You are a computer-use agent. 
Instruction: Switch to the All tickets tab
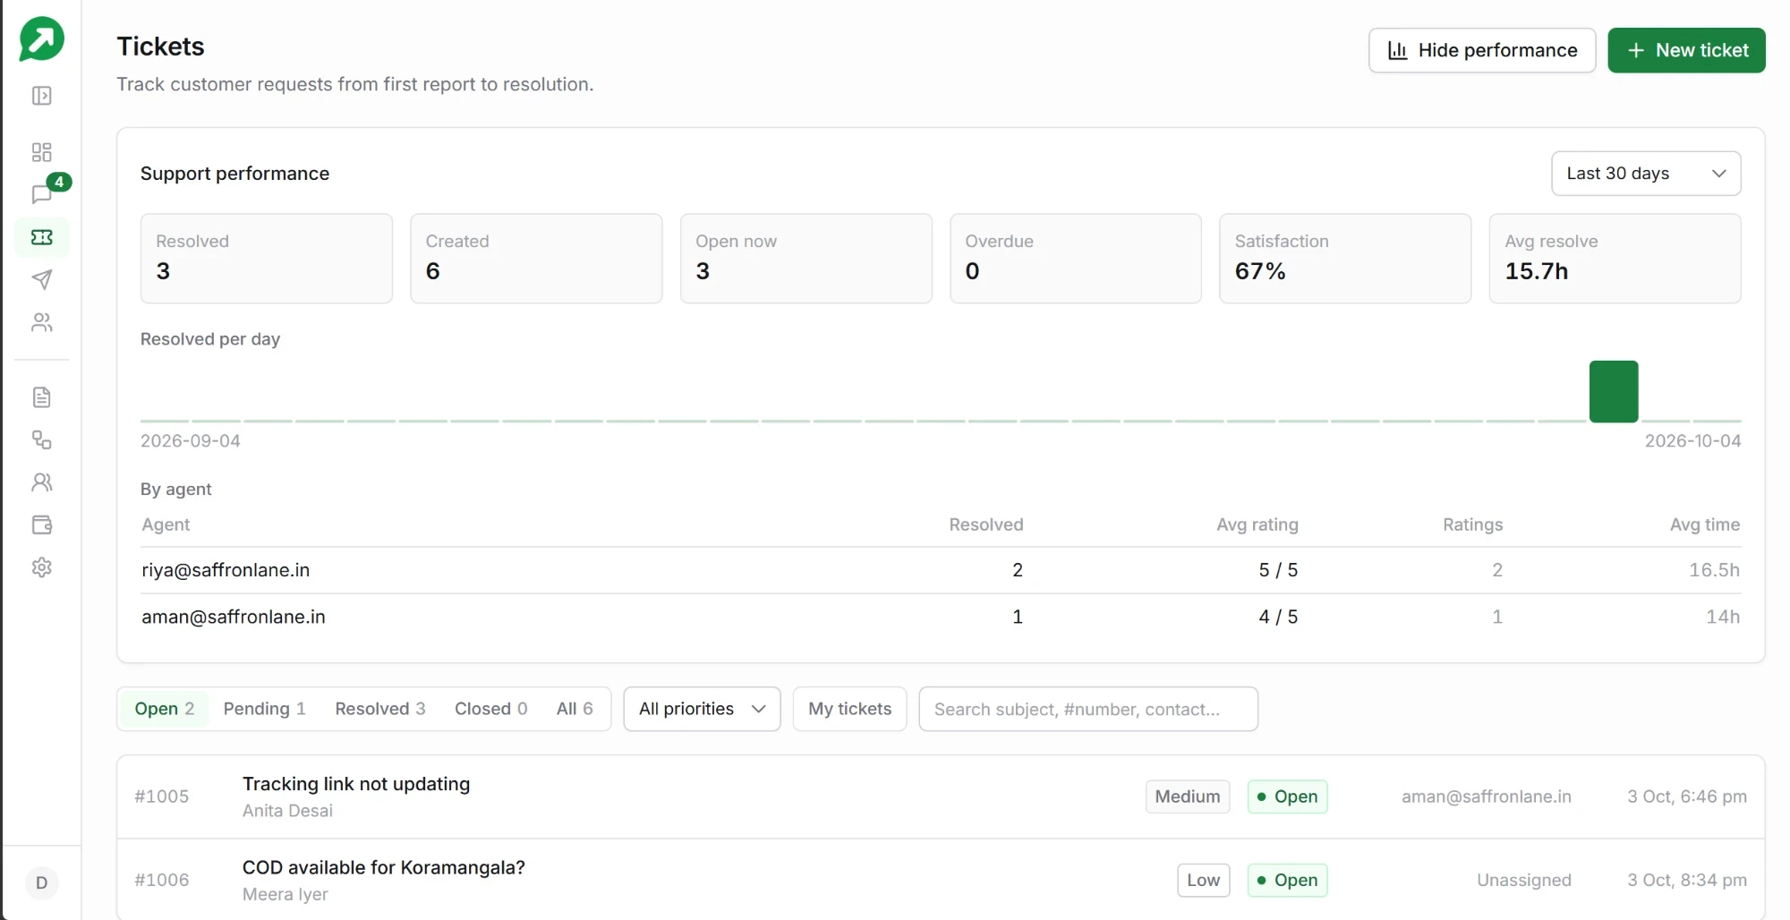point(575,709)
